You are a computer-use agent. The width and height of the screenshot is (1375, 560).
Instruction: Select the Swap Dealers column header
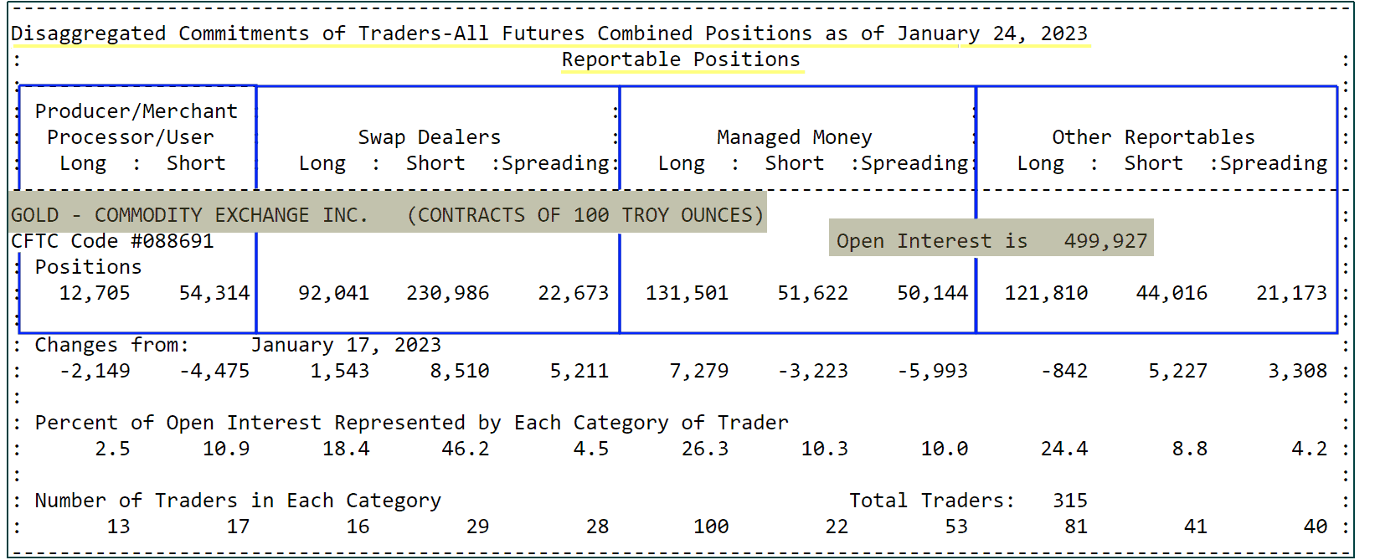(429, 137)
